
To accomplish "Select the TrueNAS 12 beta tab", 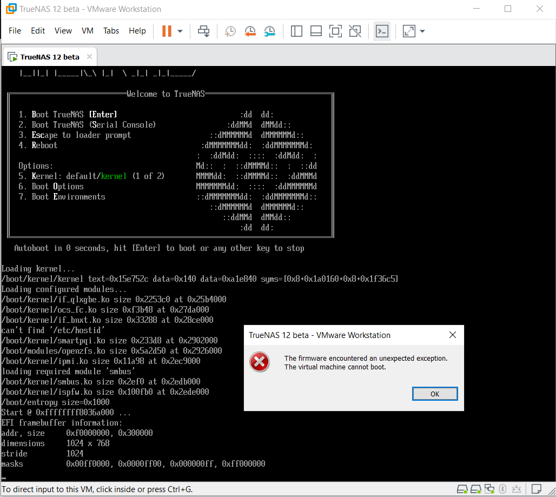I will (x=50, y=57).
